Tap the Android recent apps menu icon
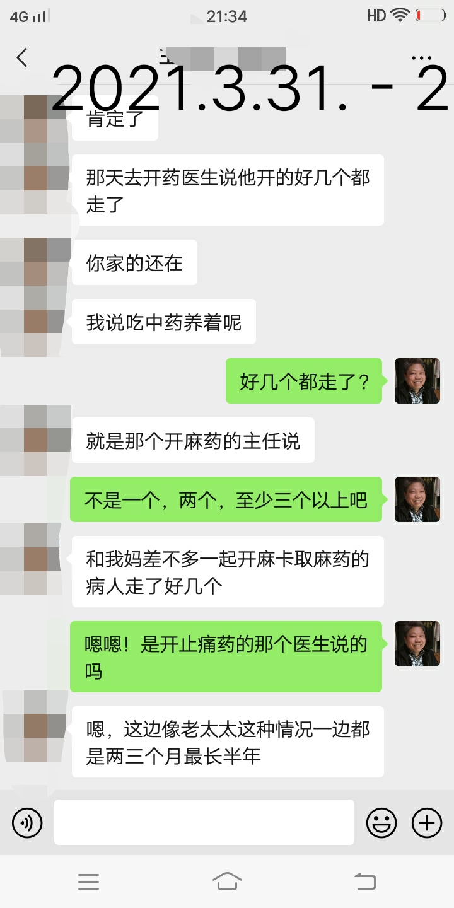Image resolution: width=454 pixels, height=908 pixels. tap(88, 882)
